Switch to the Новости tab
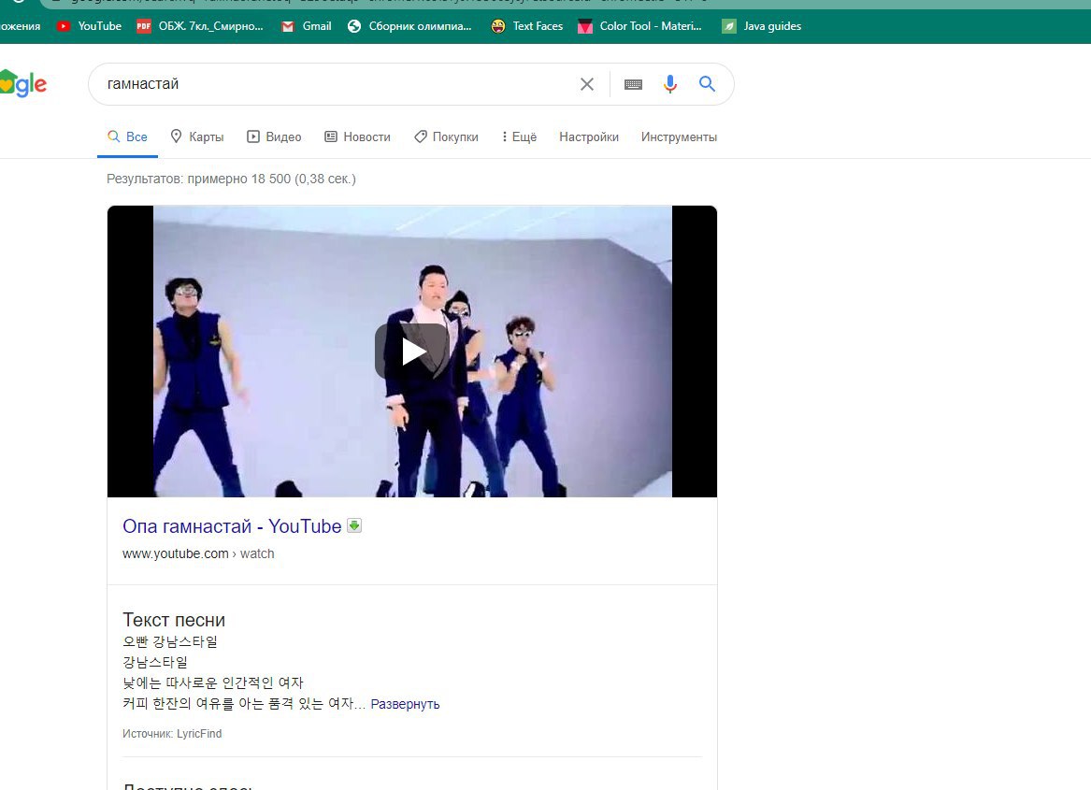Screen dimensions: 1091x790 (x=358, y=137)
